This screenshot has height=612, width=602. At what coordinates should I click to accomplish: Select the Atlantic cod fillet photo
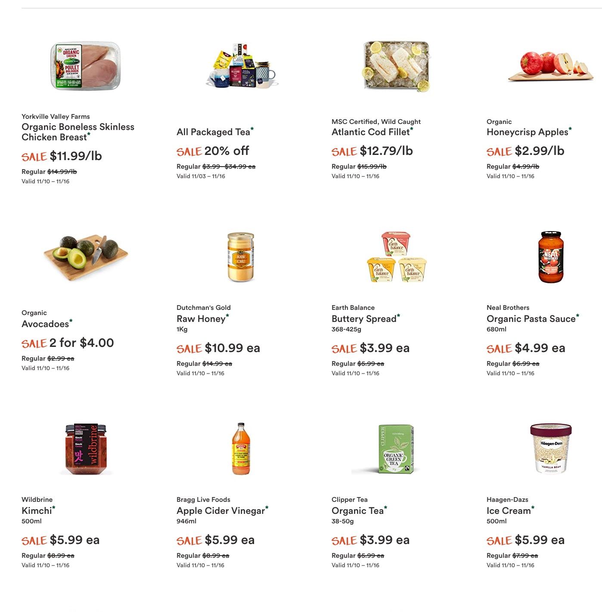click(x=396, y=66)
